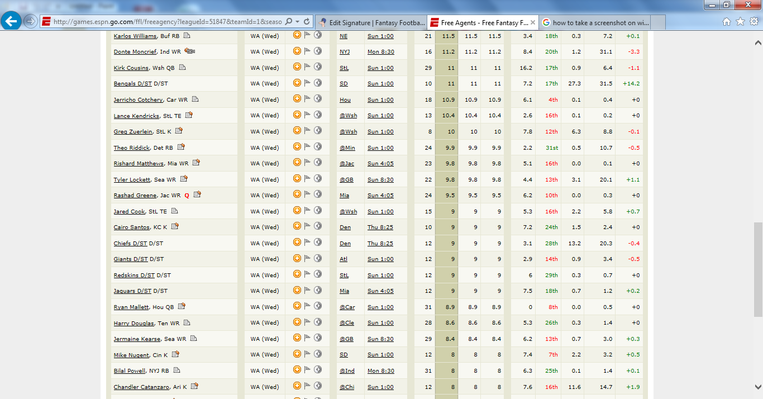Viewport: 763px width, 399px height.
Task: Open news note icon next to Harry Douglas
Action: pyautogui.click(x=187, y=322)
